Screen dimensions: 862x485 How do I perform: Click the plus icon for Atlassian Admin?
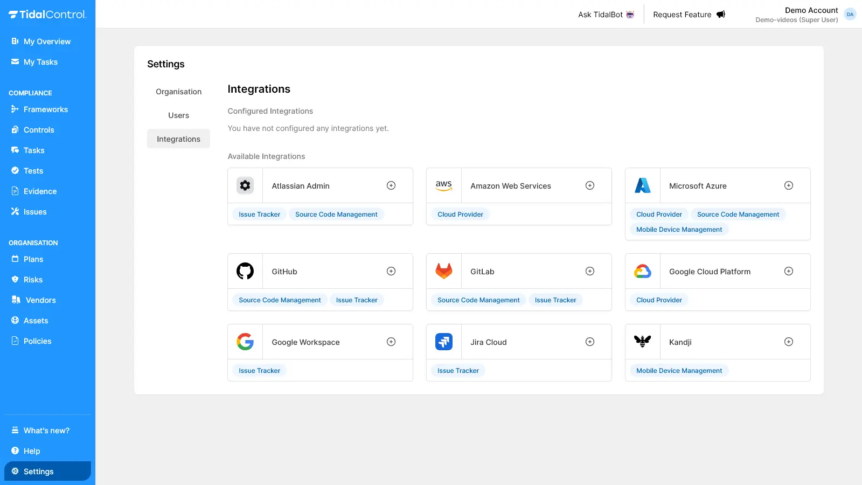tap(391, 185)
